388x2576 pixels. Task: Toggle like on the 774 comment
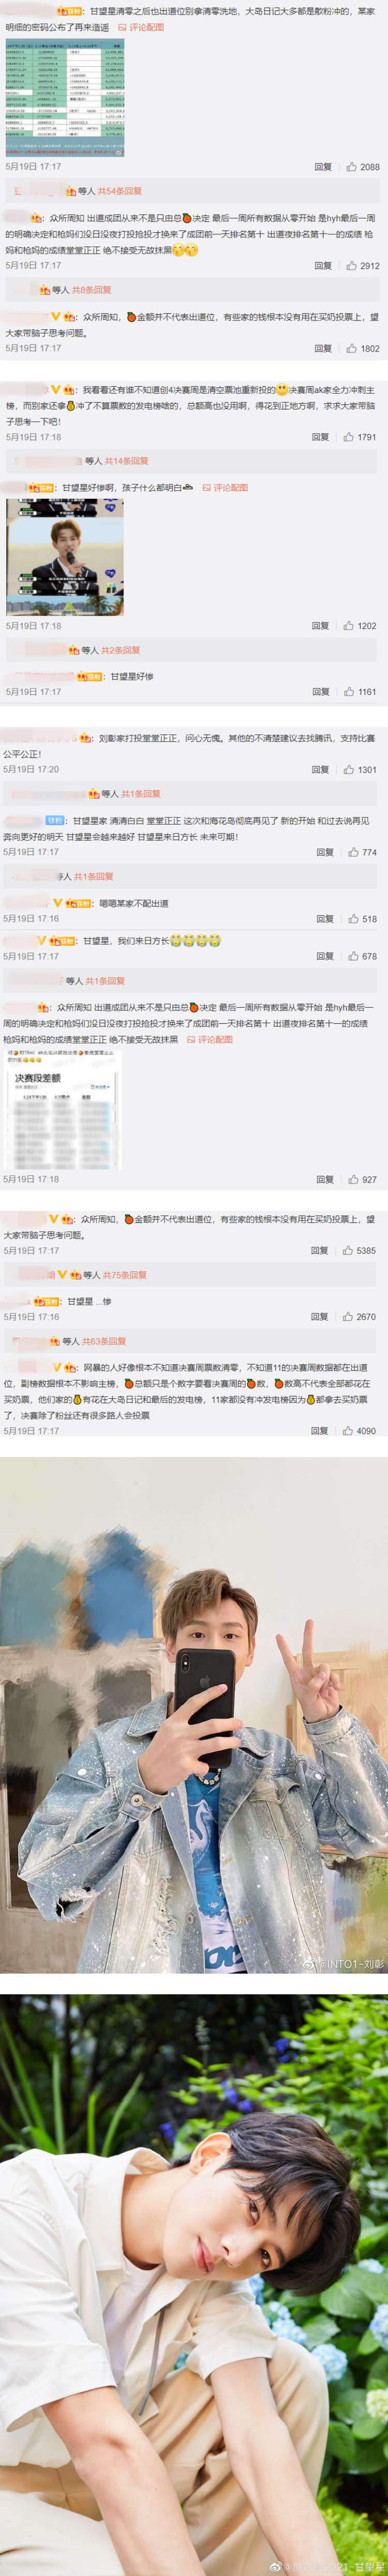354,853
